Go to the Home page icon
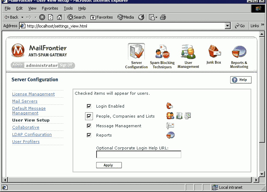The image size is (267, 192). [x=59, y=17]
